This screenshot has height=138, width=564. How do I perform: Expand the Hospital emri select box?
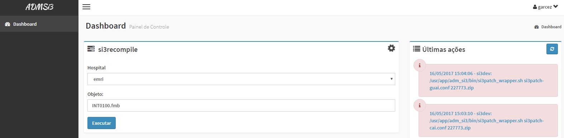pos(241,79)
